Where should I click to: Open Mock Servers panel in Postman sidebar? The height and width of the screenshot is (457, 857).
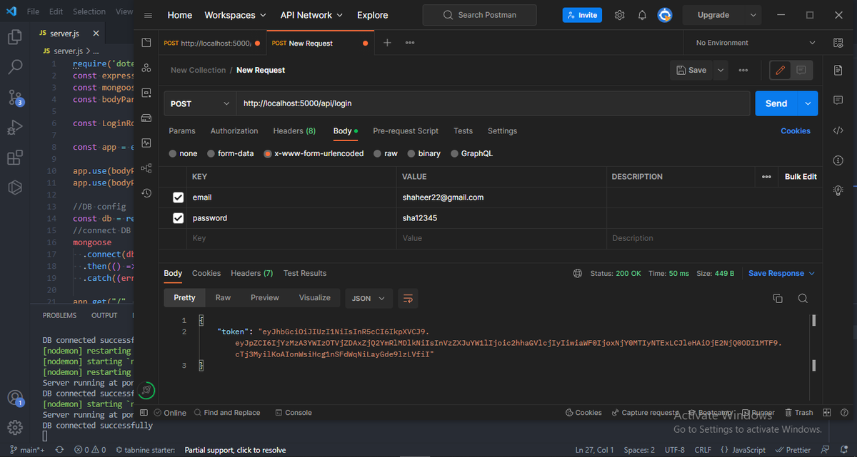pos(146,118)
